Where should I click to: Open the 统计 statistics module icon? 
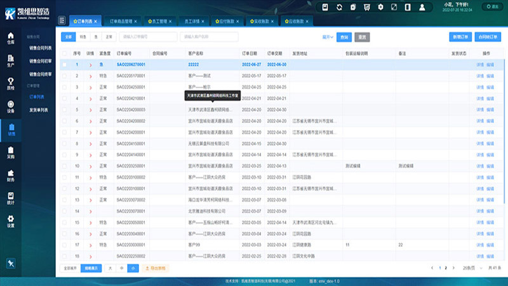click(x=11, y=198)
